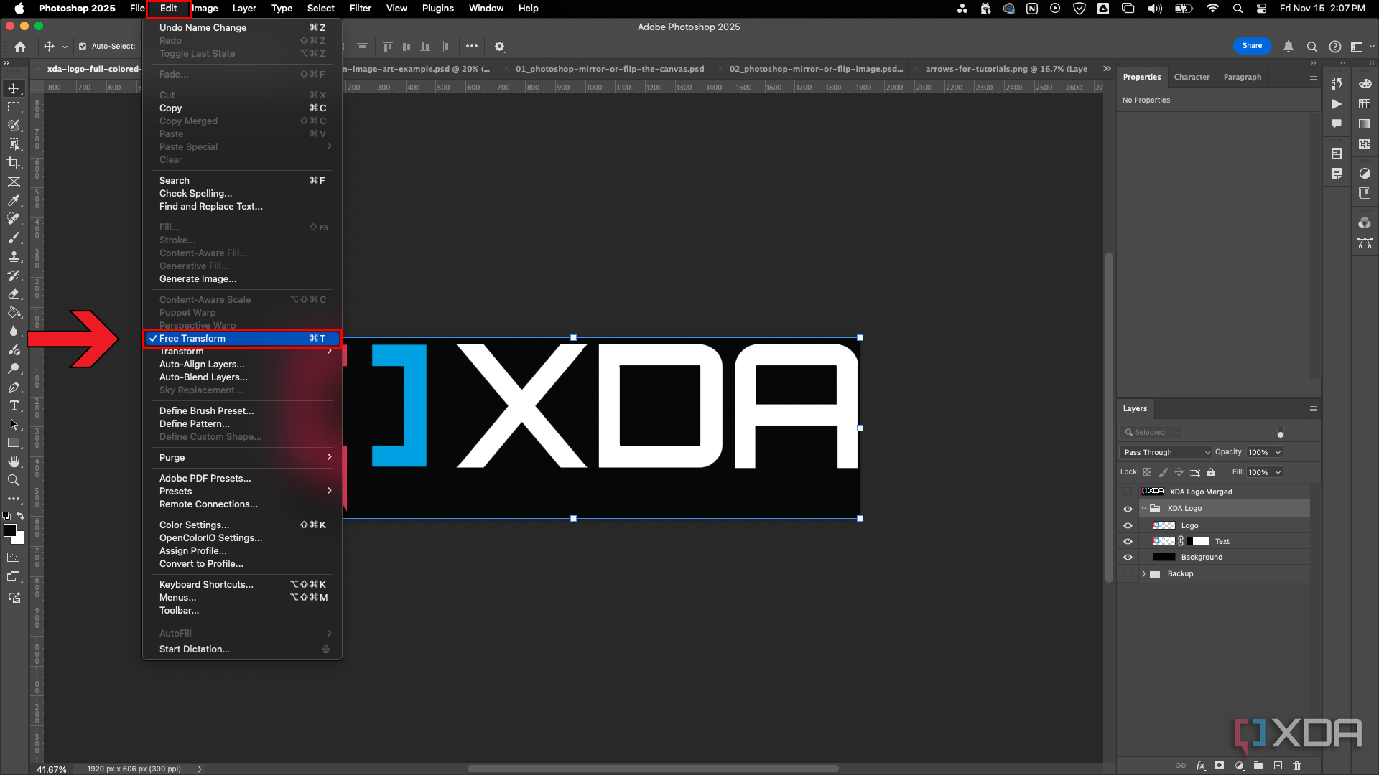1379x775 pixels.
Task: Show the Backup group
Action: click(1128, 574)
